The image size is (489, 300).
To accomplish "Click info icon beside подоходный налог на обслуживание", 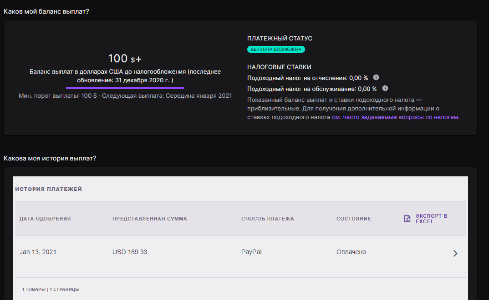I will click(x=385, y=88).
